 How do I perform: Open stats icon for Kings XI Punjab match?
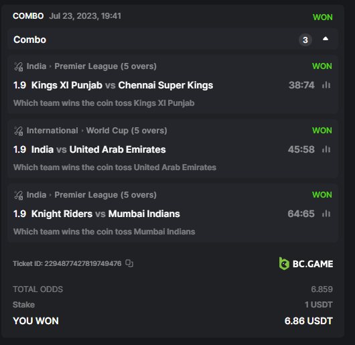point(326,85)
